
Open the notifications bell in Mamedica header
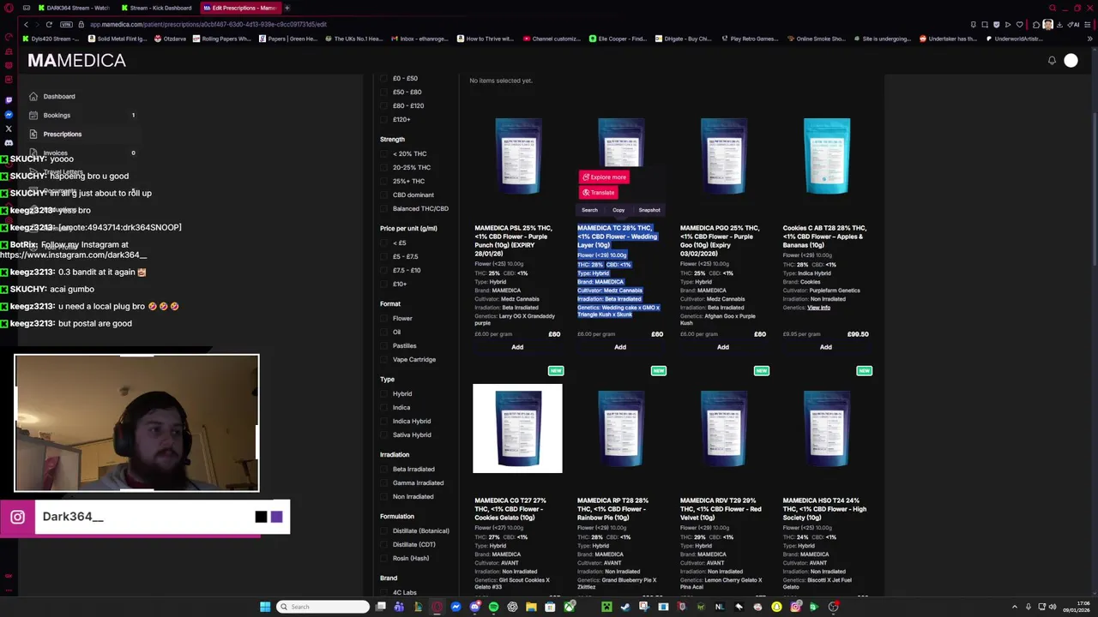click(1052, 61)
